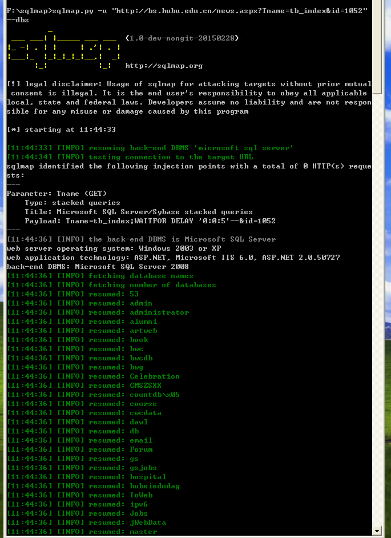Image resolution: width=391 pixels, height=538 pixels.
Task: Click the 'resumed: hubeiedudag' line
Action: click(93, 486)
